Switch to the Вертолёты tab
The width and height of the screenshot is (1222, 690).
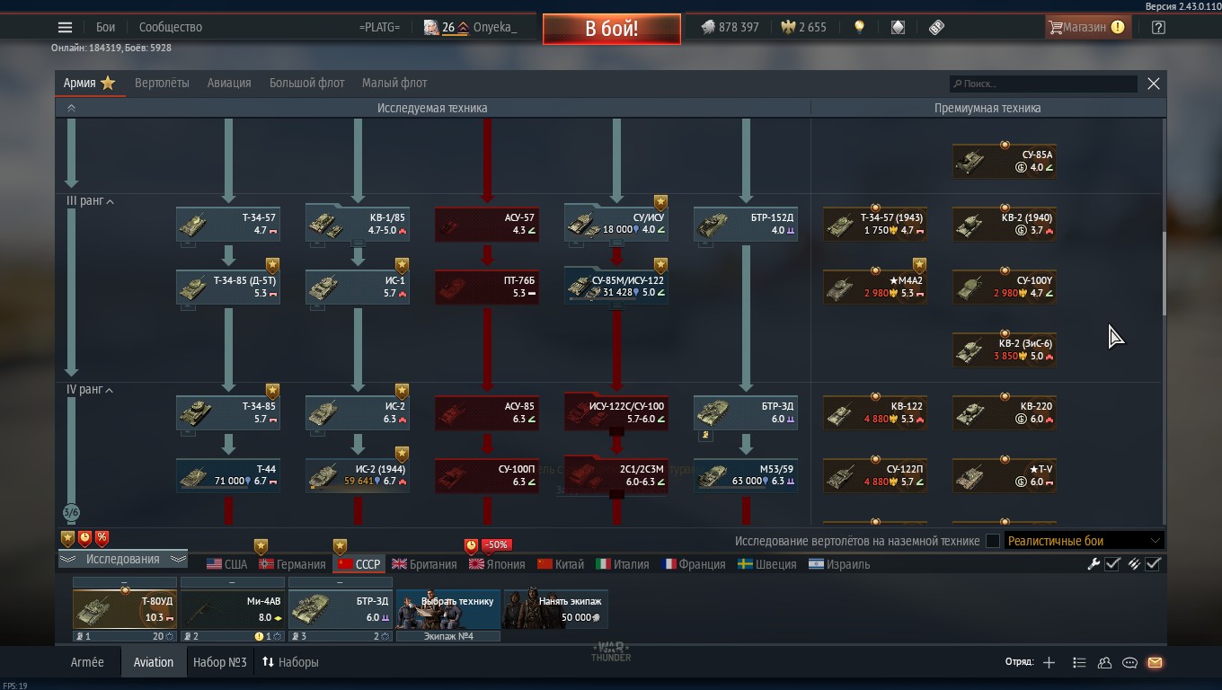point(162,83)
